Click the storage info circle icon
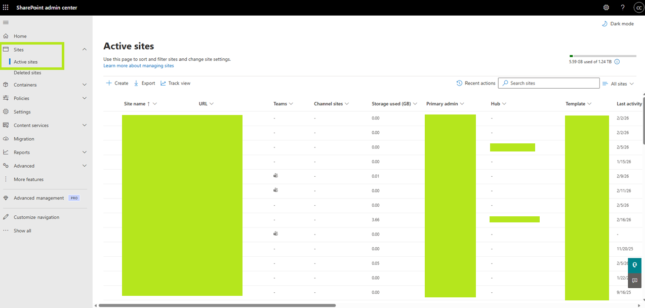 pos(617,62)
